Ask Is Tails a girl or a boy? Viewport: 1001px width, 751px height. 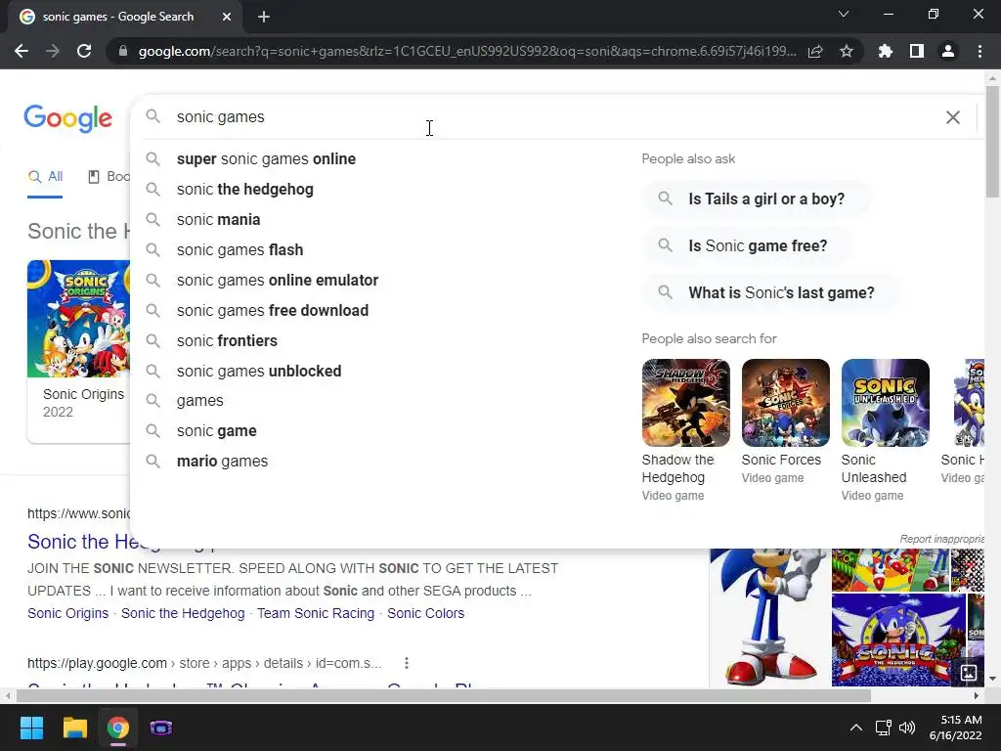758,199
